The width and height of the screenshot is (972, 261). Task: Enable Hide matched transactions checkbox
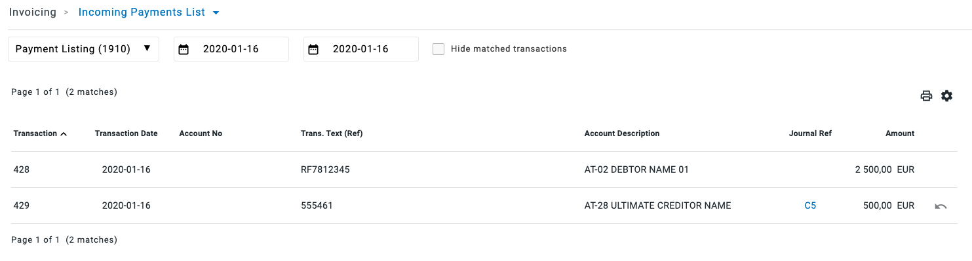(x=438, y=49)
